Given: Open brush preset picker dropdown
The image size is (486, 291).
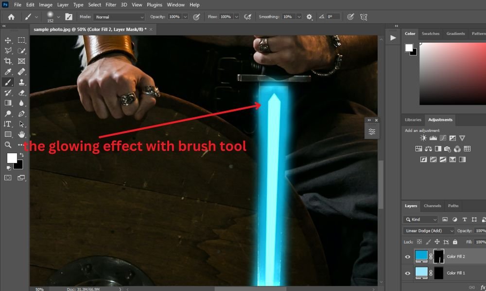Looking at the screenshot, I should 59,17.
